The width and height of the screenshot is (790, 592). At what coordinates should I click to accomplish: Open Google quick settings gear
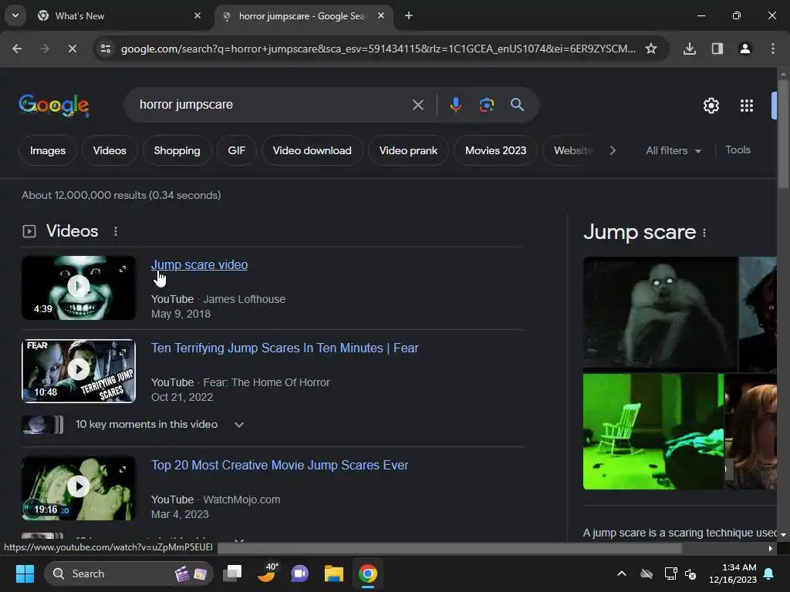coord(711,106)
